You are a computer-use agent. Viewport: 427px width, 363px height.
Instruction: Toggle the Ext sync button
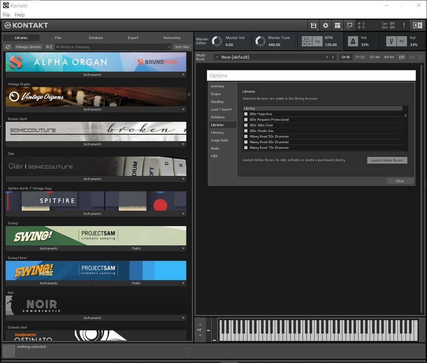[x=307, y=39]
